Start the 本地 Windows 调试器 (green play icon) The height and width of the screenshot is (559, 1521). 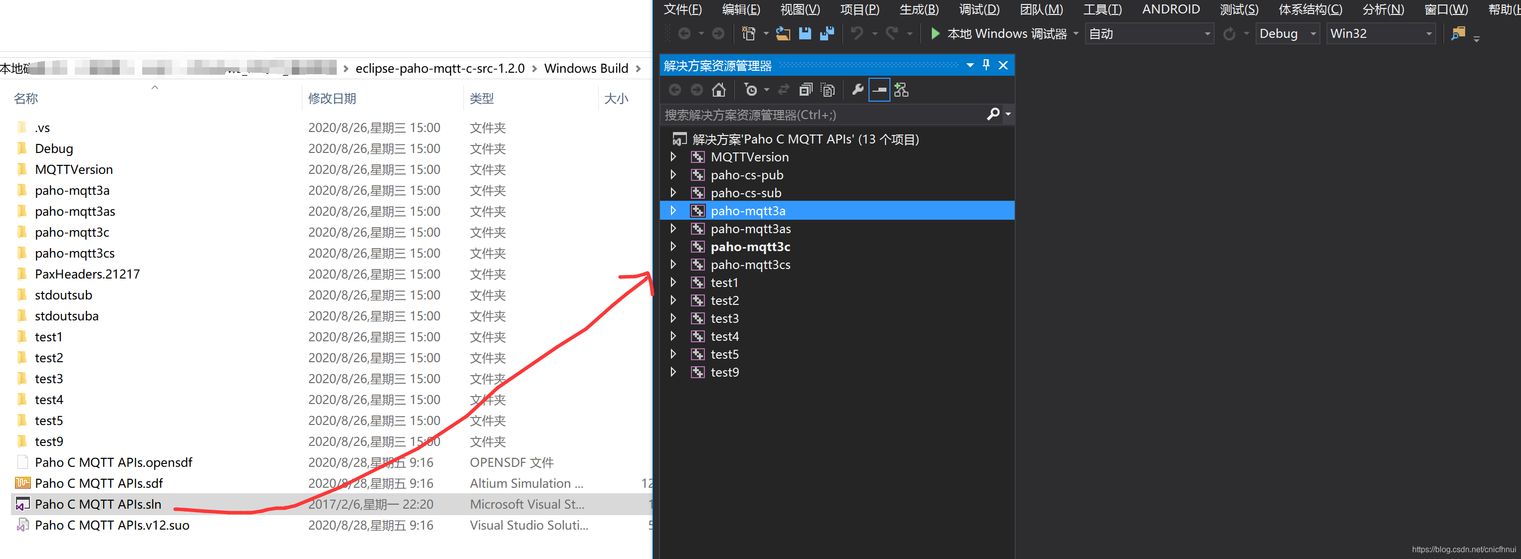pos(935,33)
